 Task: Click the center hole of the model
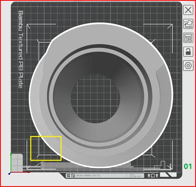point(96,99)
